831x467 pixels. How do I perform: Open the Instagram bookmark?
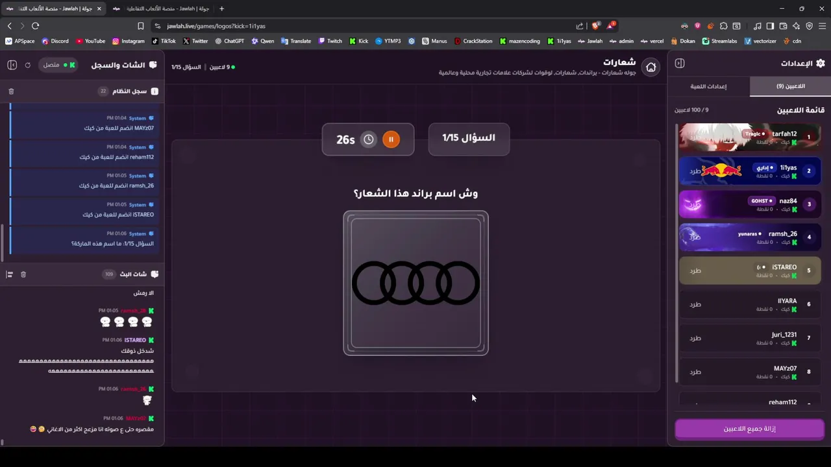pyautogui.click(x=128, y=41)
